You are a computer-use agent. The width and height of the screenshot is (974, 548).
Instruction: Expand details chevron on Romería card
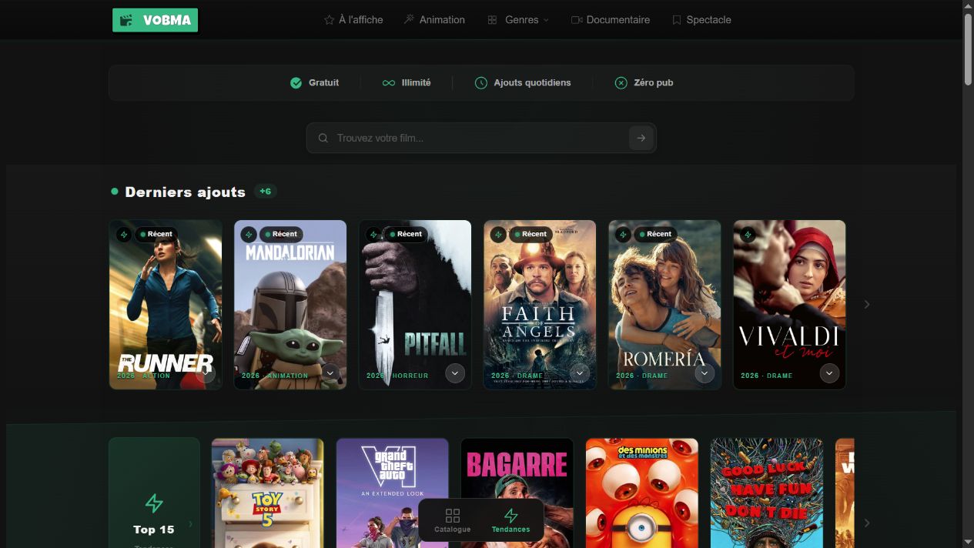point(705,373)
